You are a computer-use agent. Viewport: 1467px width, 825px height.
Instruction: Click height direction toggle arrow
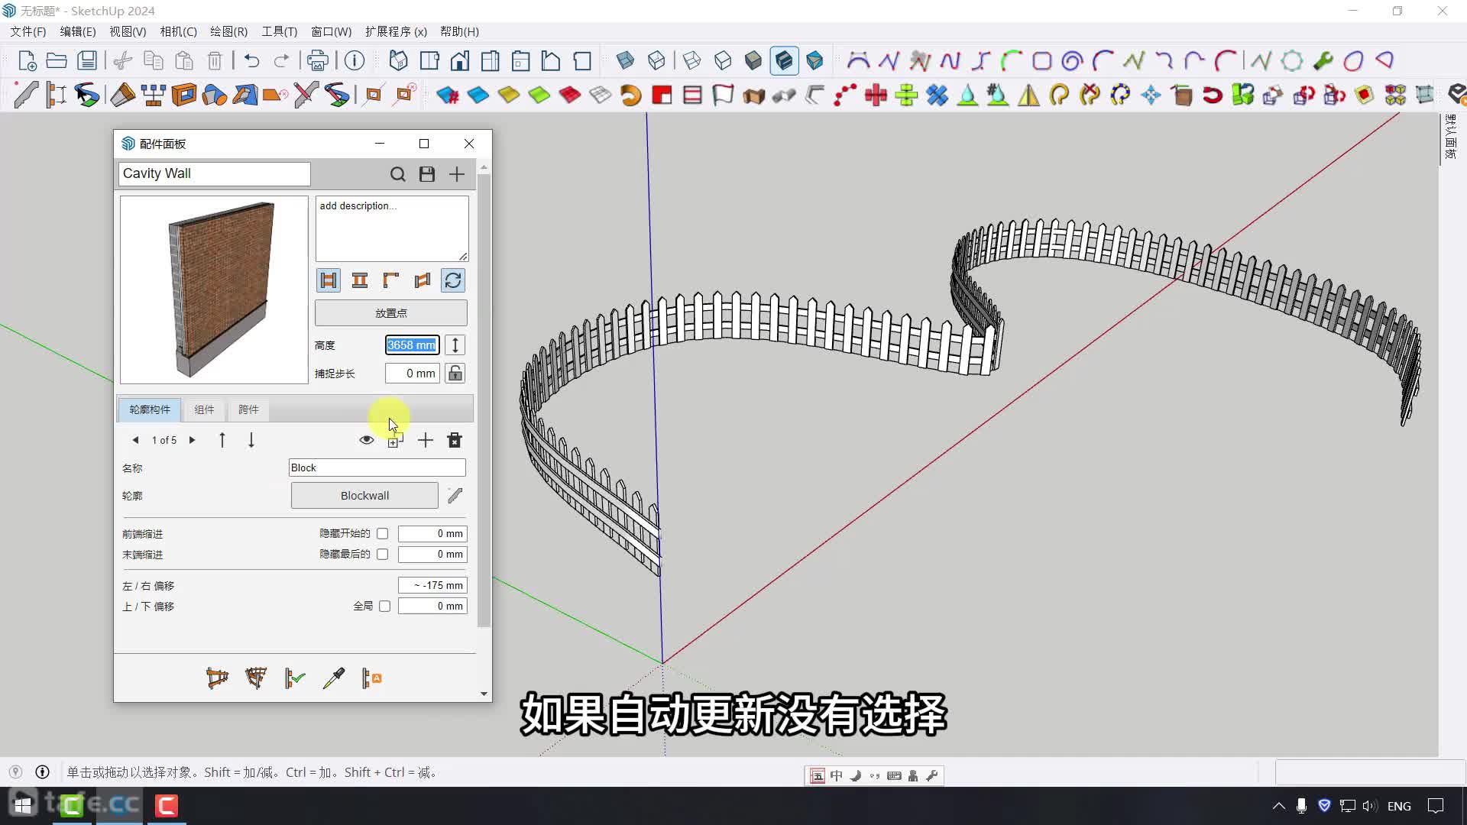[x=455, y=345]
